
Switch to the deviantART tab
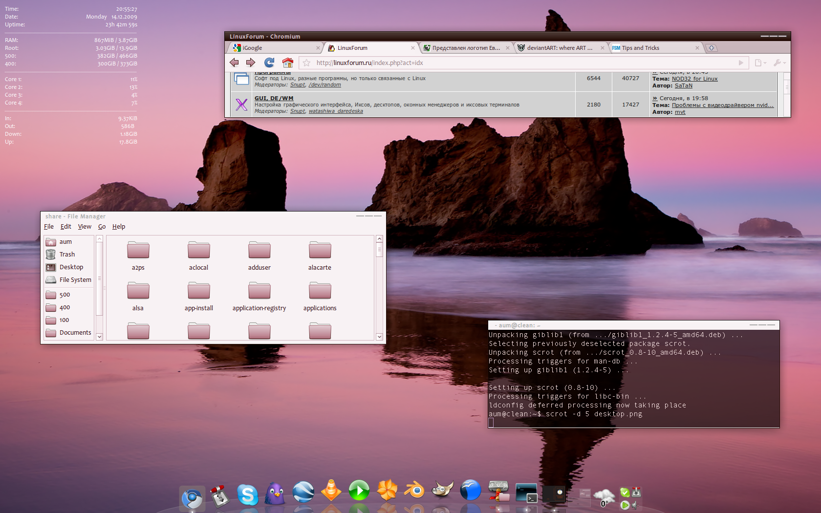point(559,48)
